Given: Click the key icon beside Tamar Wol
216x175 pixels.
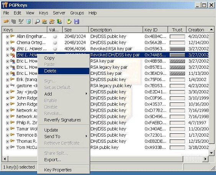Looking at the screenshot, I should click(12, 129).
